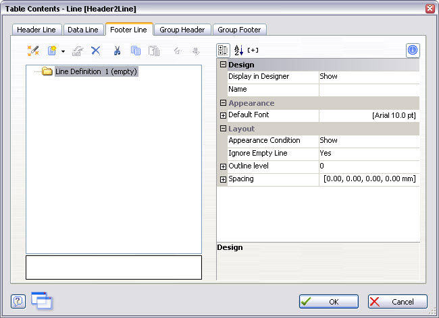Click the Appearance Condition Show value
This screenshot has height=318, width=439.
click(x=369, y=141)
